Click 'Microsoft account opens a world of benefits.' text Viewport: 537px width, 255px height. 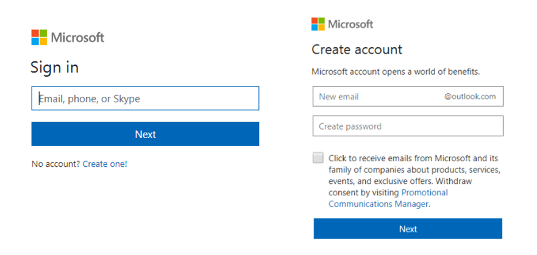(396, 72)
